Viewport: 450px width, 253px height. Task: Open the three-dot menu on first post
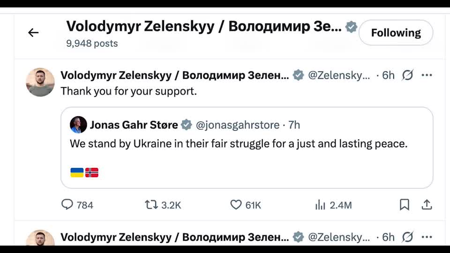(x=427, y=75)
